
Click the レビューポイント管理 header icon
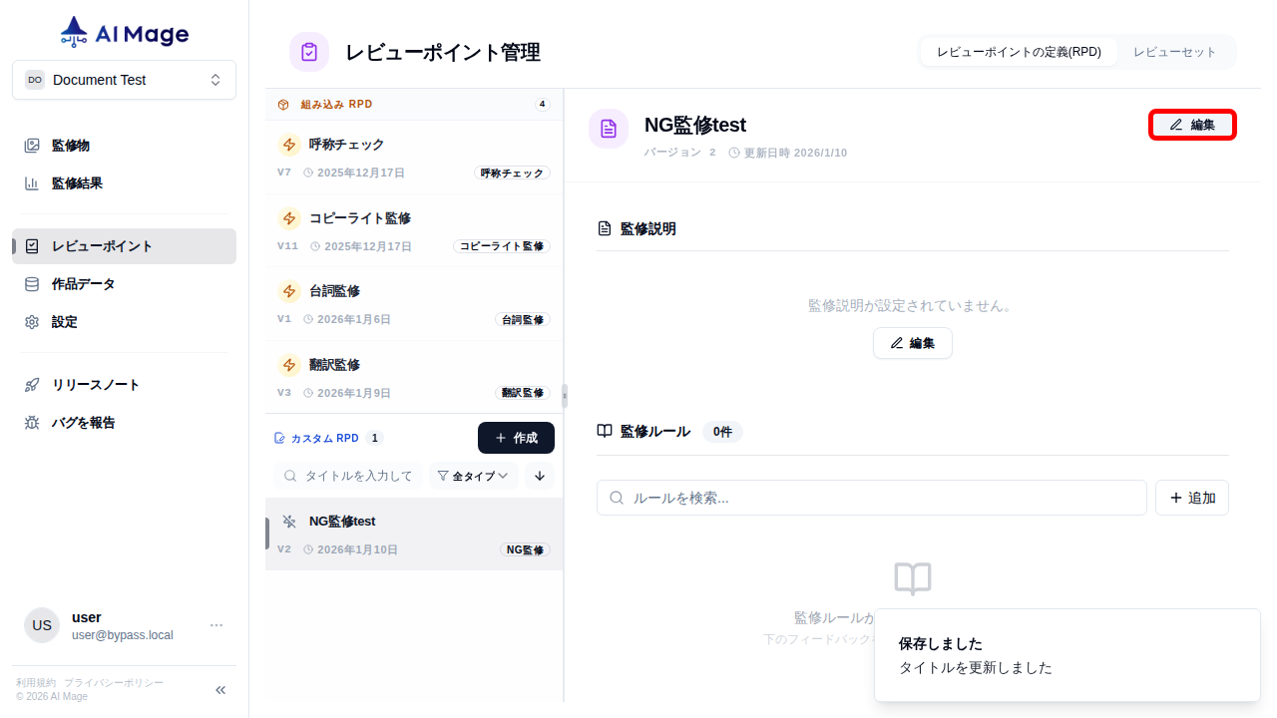[x=309, y=51]
